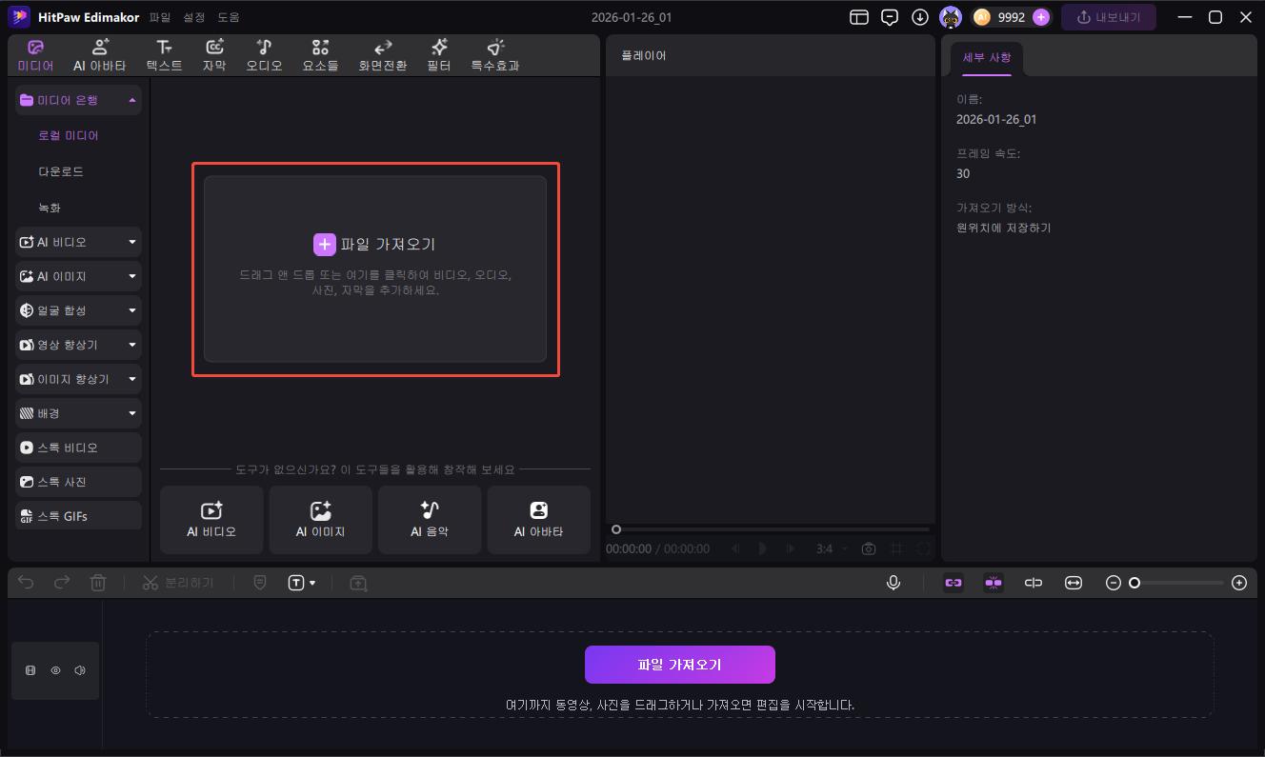Expand the AI 이미지 section
1265x757 pixels.
click(78, 276)
